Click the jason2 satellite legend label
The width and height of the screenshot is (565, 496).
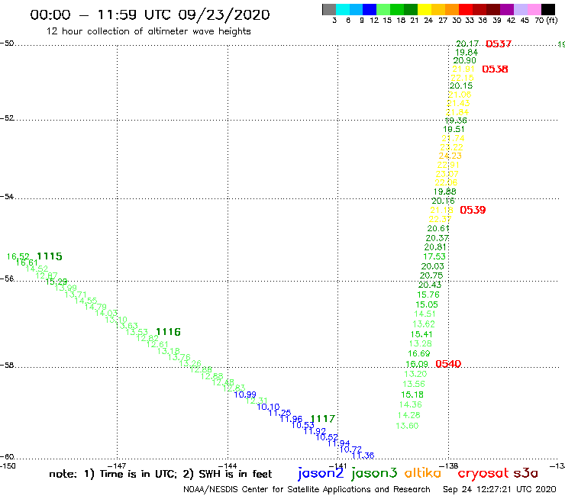coord(321,473)
